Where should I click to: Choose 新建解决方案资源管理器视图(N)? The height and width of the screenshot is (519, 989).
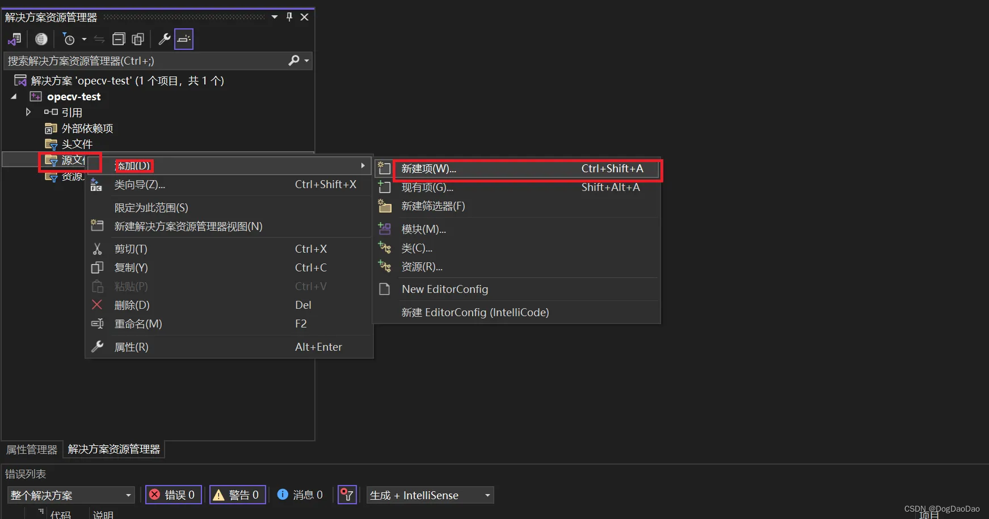coord(228,227)
